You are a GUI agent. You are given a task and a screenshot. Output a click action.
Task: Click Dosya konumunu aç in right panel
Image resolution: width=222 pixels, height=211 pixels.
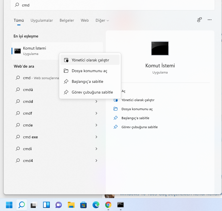click(x=137, y=109)
